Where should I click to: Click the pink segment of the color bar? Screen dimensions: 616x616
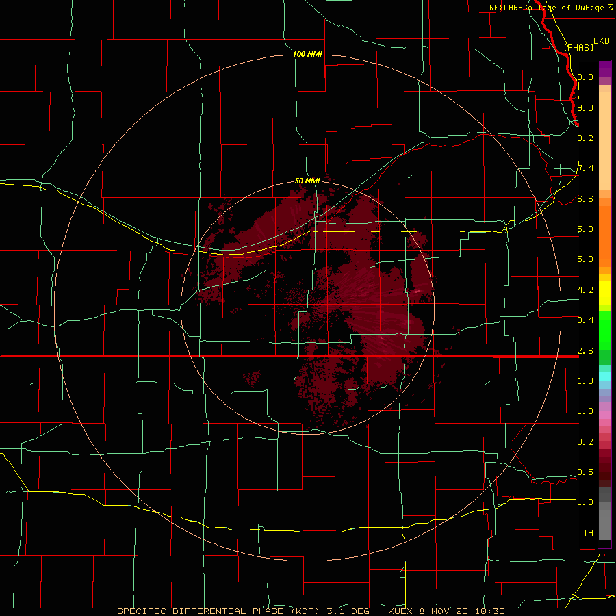click(x=604, y=415)
